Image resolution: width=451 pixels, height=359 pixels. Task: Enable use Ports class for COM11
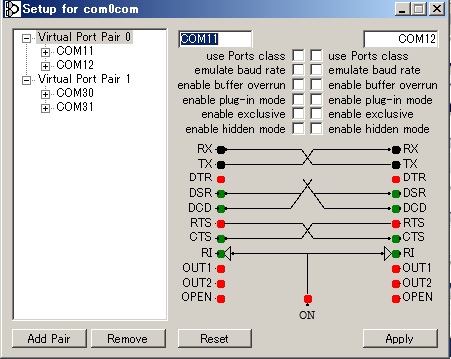point(298,56)
